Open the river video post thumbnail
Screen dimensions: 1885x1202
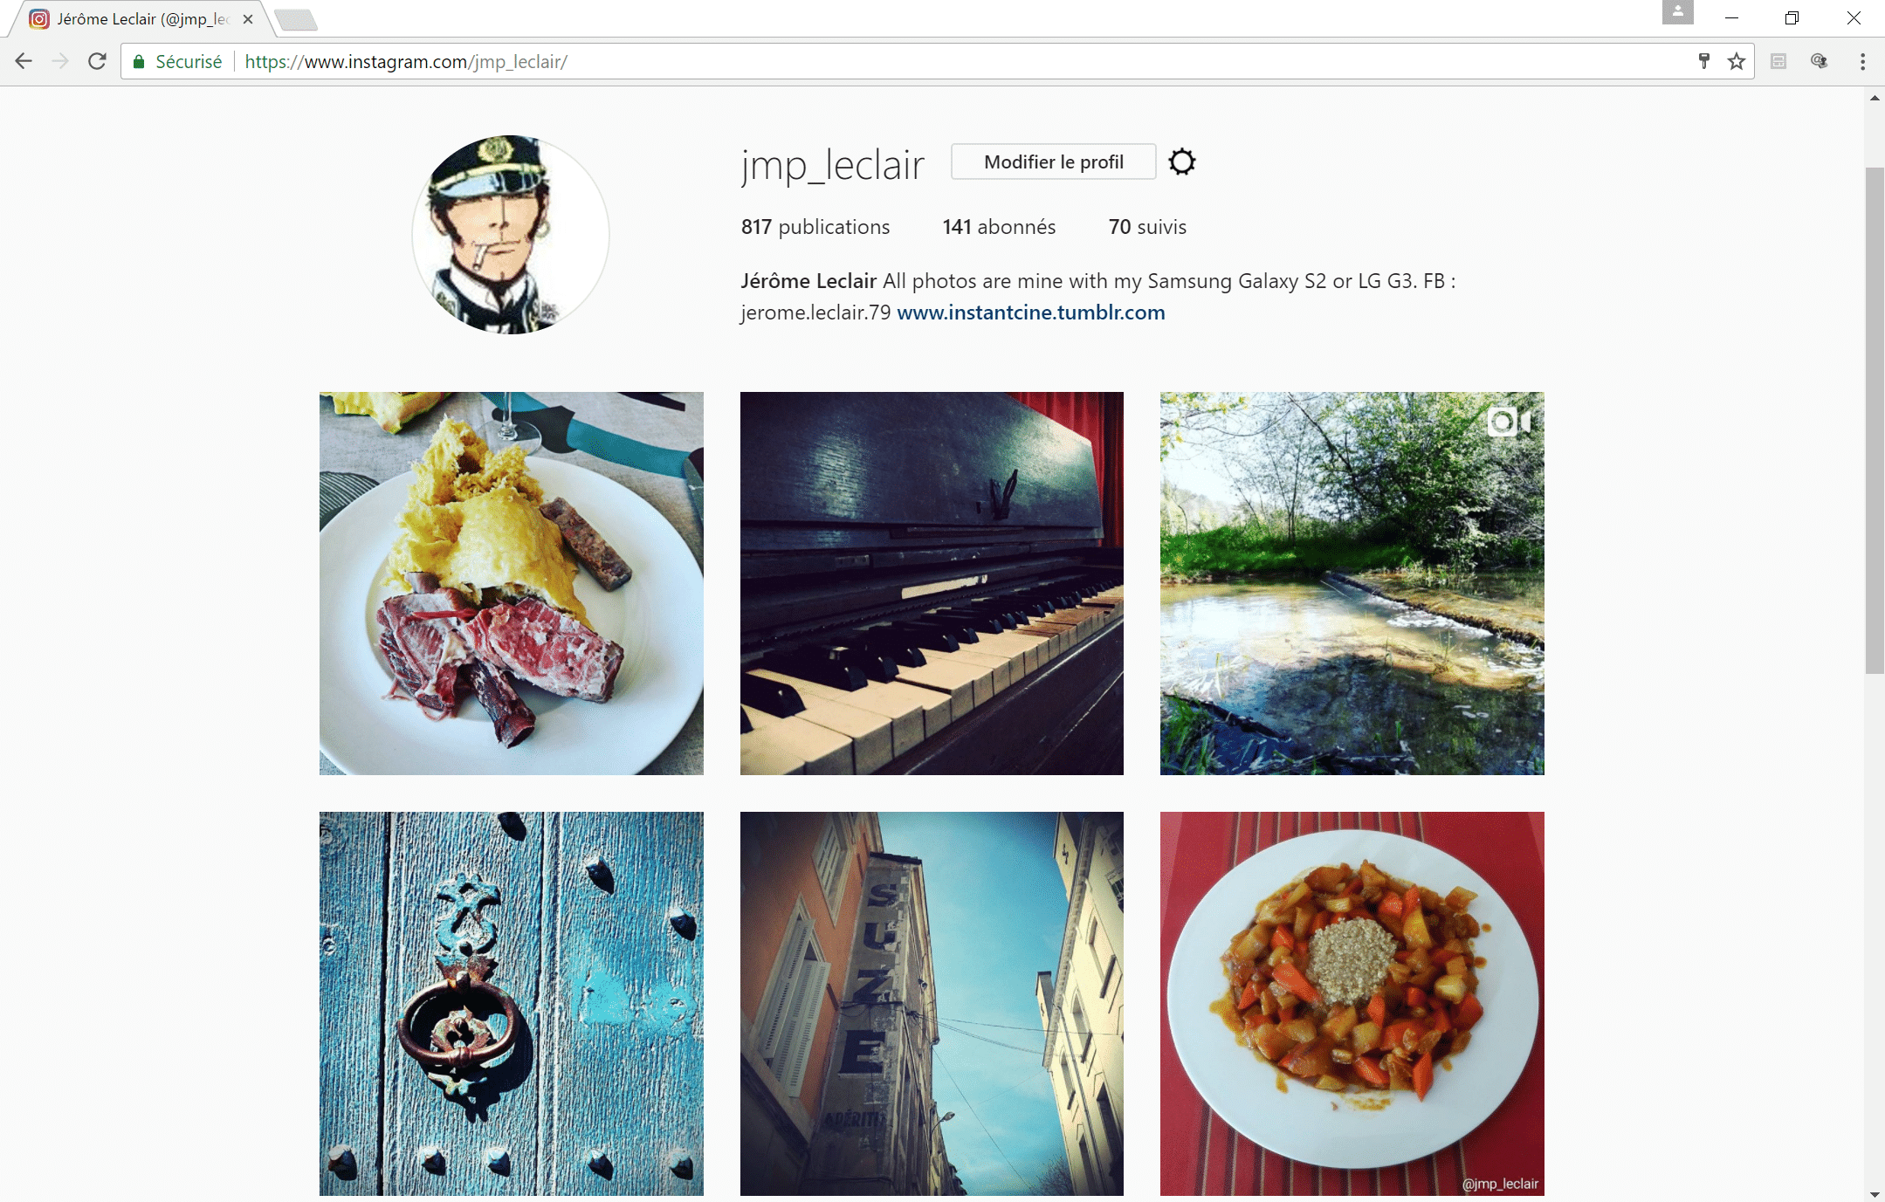pos(1352,583)
